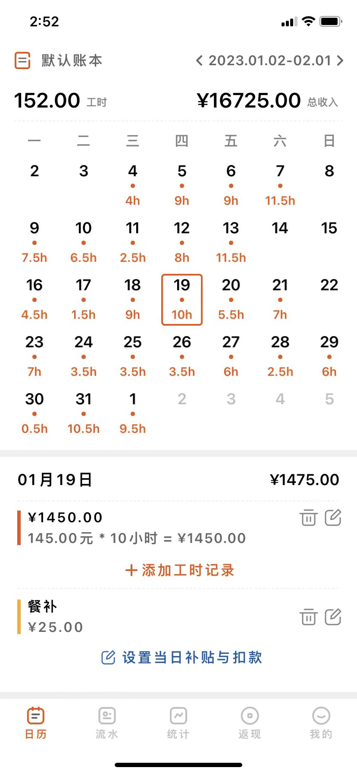
Task: Select January 13 with 11.5h logged
Action: [231, 242]
